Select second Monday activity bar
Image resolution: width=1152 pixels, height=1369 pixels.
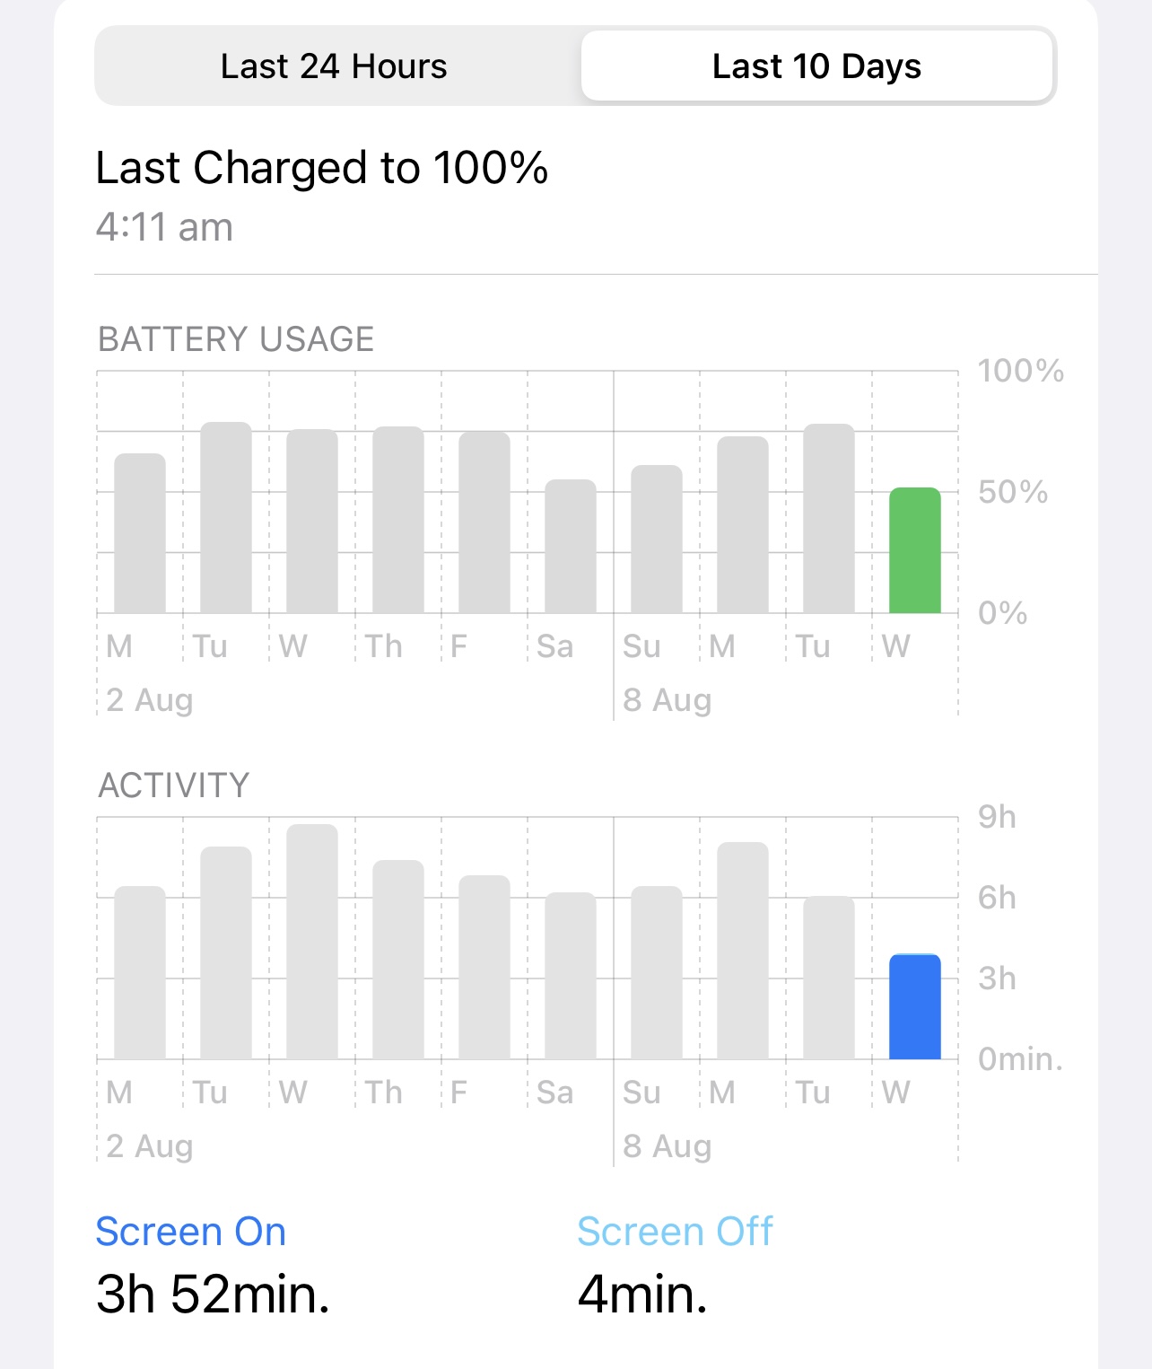tap(743, 951)
